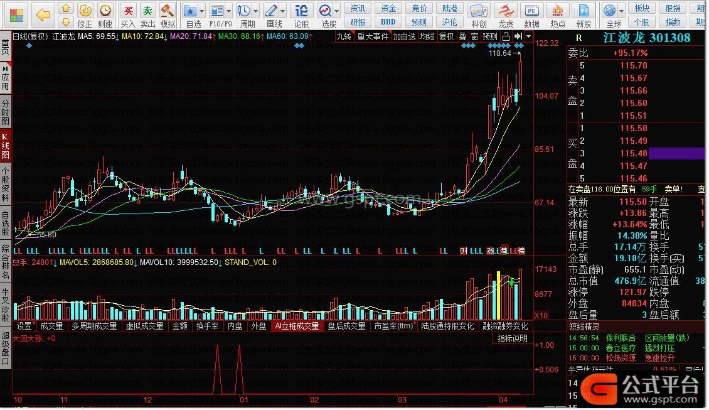This screenshot has width=709, height=410.
Task: Click the 资金 button
Action: [x=388, y=8]
